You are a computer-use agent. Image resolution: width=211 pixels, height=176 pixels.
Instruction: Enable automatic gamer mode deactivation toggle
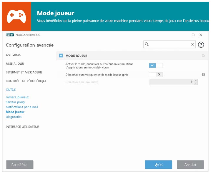point(156,75)
